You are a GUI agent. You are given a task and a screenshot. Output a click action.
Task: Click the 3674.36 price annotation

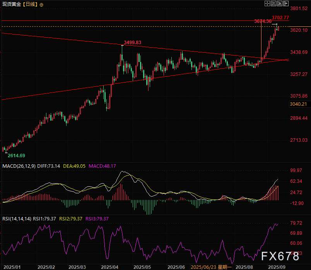(263, 21)
